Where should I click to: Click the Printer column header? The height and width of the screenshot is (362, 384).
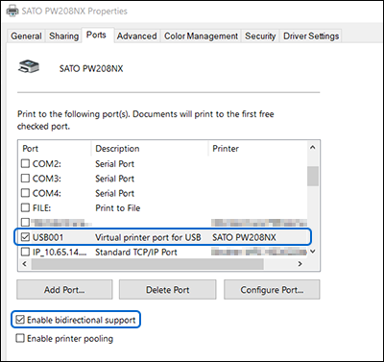pyautogui.click(x=258, y=148)
